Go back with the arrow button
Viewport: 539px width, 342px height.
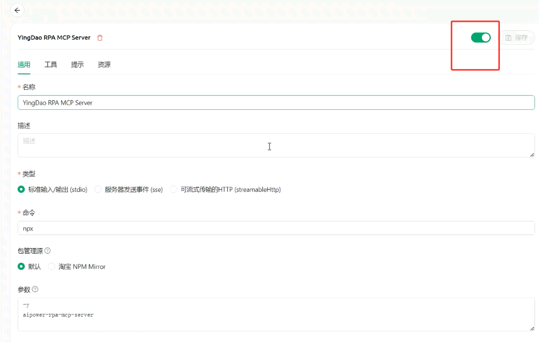[x=17, y=10]
